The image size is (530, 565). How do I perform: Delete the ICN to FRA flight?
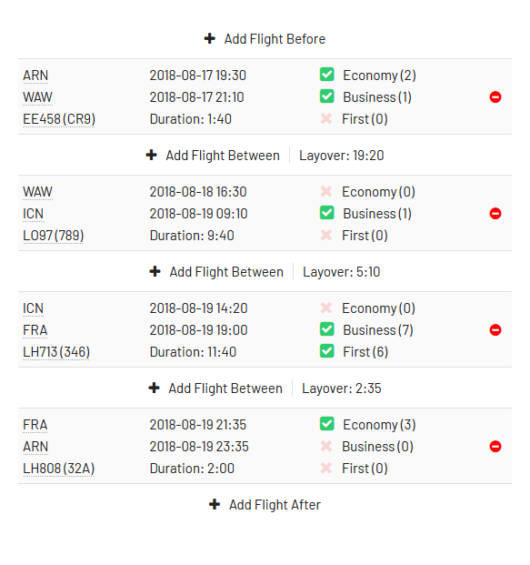[495, 329]
